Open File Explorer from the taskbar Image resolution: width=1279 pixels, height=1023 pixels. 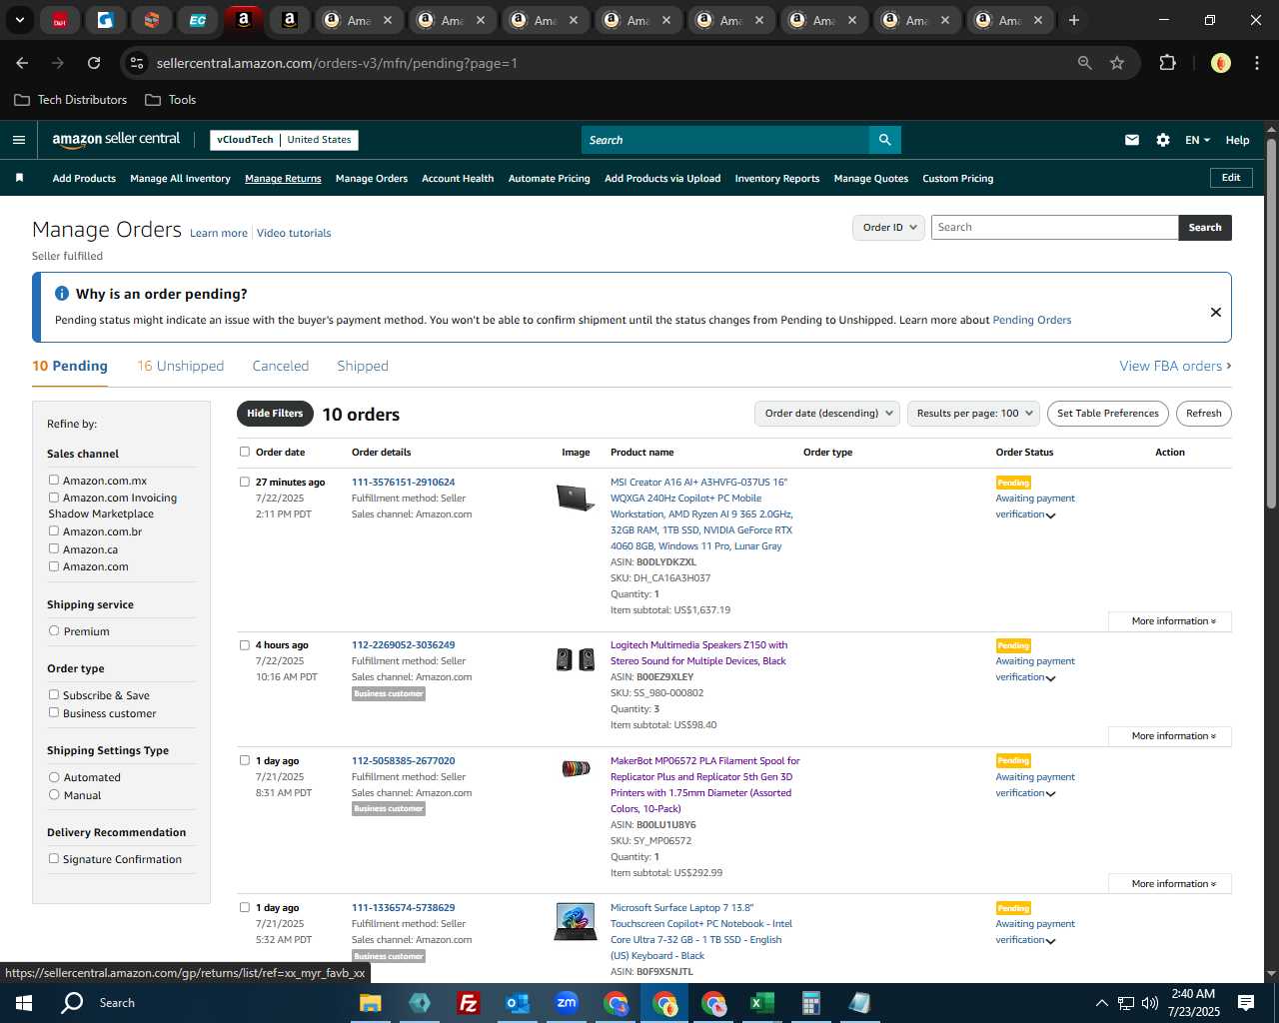(x=370, y=1003)
